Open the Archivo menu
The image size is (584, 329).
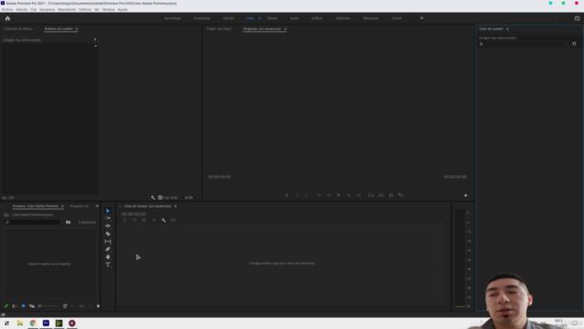point(7,9)
